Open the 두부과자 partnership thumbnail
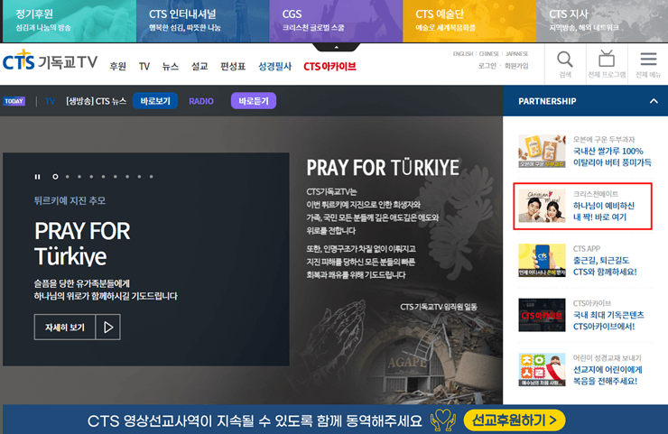Screen dimensions: 668x434 pos(542,152)
